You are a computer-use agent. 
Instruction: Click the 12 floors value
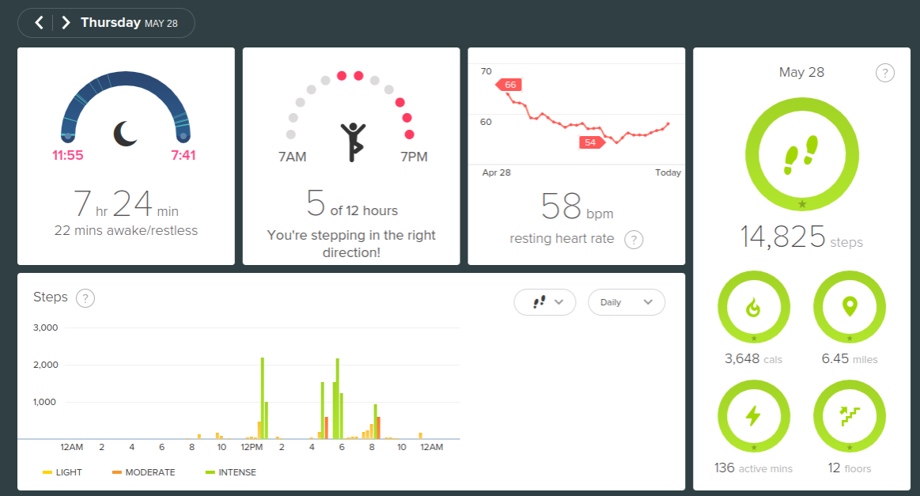pos(849,468)
